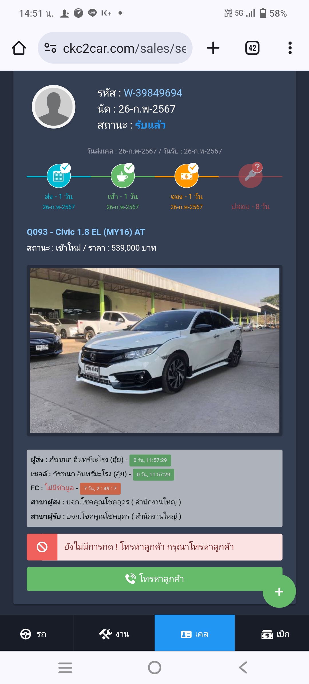Open site settings icon in address bar
Image resolution: width=309 pixels, height=684 pixels.
tap(50, 48)
